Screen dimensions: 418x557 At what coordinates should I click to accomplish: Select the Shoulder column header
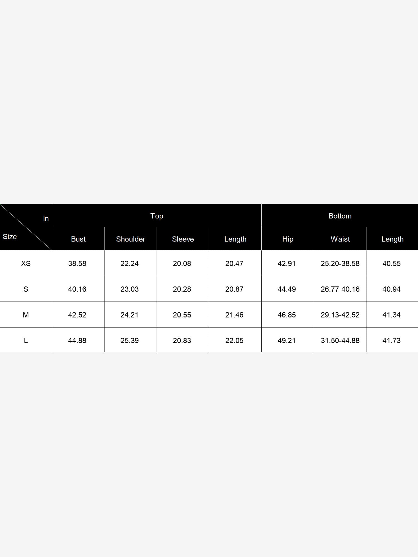point(130,239)
